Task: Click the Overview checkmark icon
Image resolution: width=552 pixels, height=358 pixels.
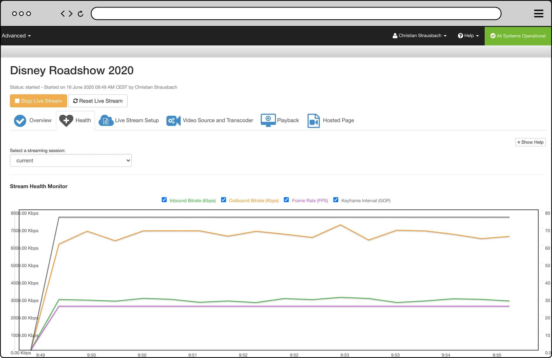Action: pos(20,121)
